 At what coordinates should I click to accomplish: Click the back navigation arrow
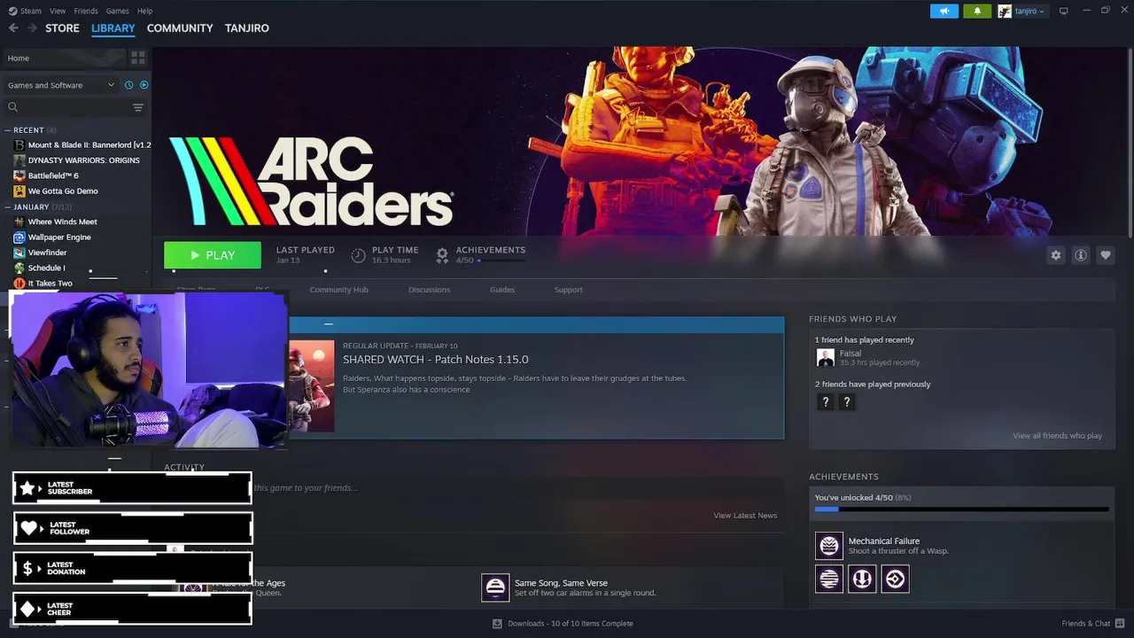click(13, 28)
